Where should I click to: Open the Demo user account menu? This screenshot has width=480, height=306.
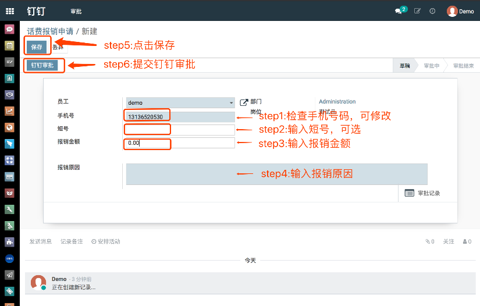point(460,11)
